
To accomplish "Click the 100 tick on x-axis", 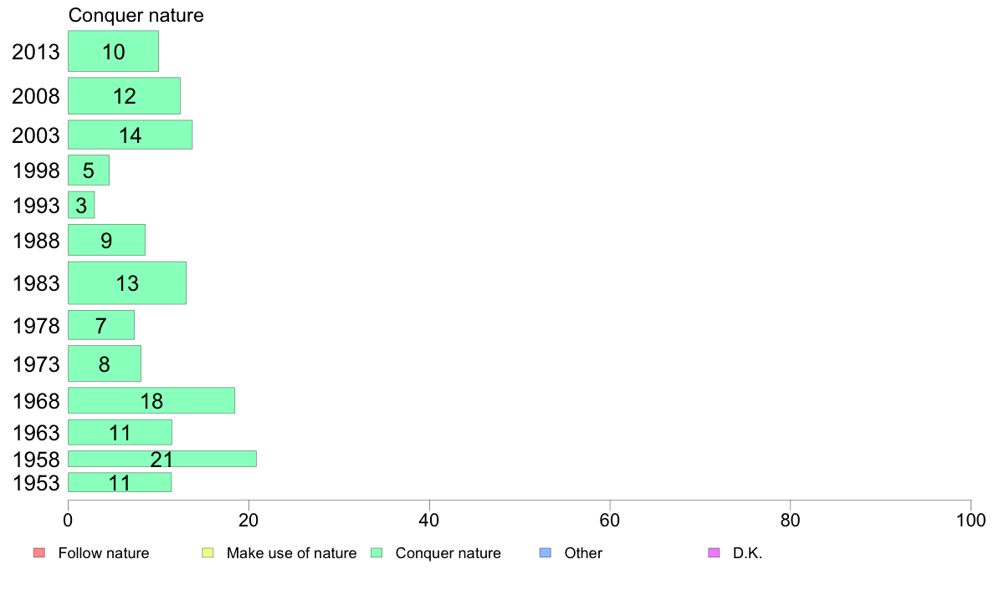I will (971, 521).
